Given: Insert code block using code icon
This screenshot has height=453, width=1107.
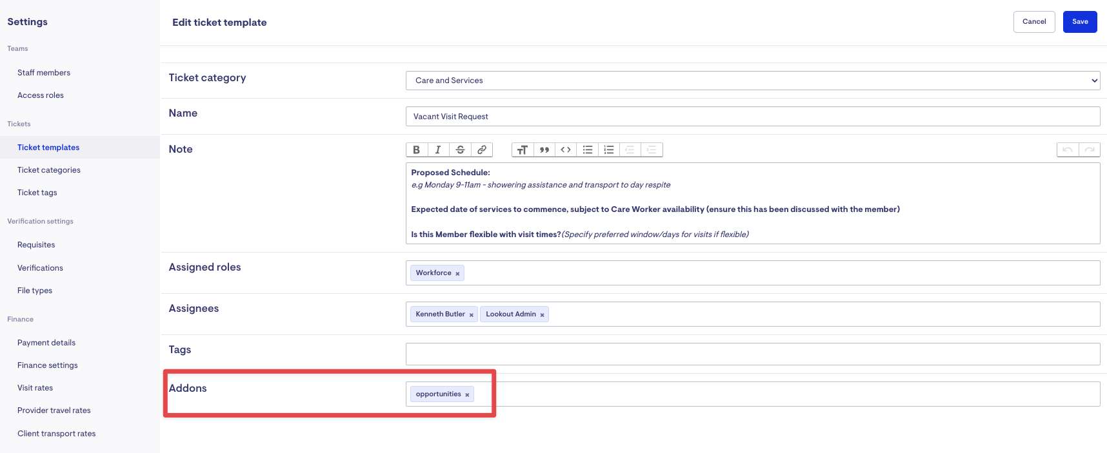Looking at the screenshot, I should point(566,150).
